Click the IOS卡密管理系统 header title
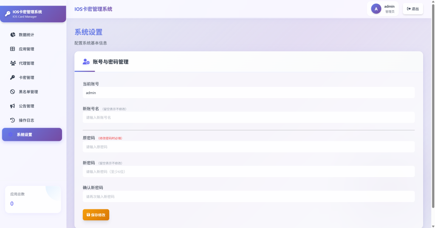Image resolution: width=435 pixels, height=228 pixels. click(x=93, y=9)
